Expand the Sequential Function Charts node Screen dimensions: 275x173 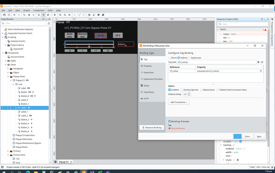pos(3,33)
